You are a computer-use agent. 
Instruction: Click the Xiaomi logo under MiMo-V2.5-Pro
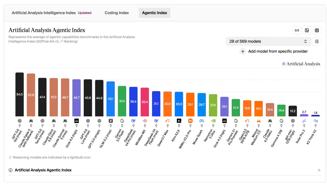tap(190, 121)
